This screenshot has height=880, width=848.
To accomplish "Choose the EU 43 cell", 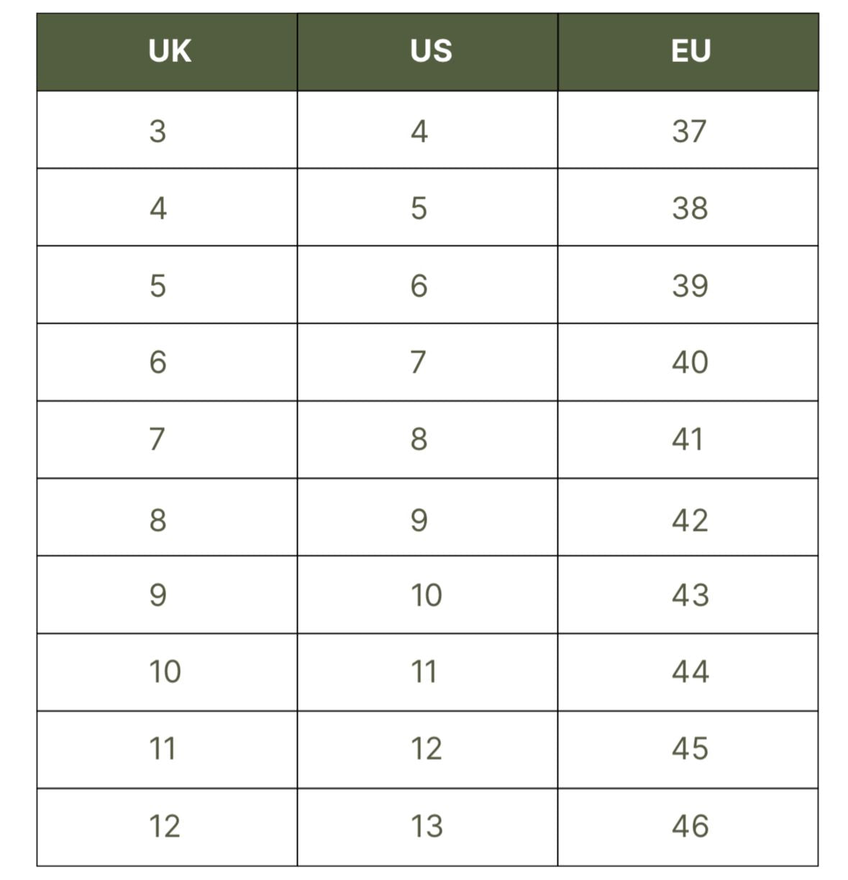I will point(689,595).
